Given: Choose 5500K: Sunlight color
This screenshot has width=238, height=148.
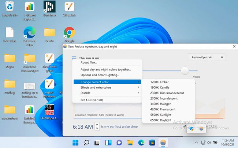Looking at the screenshot, I should point(168,115).
